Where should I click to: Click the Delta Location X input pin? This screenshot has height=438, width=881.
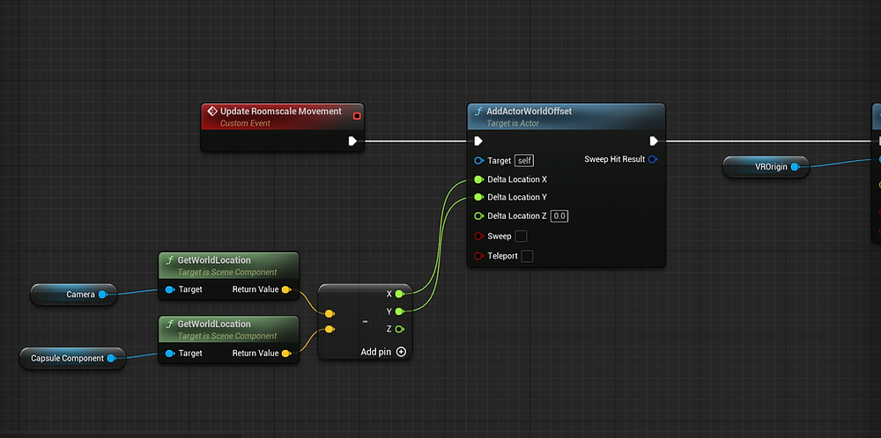click(478, 179)
